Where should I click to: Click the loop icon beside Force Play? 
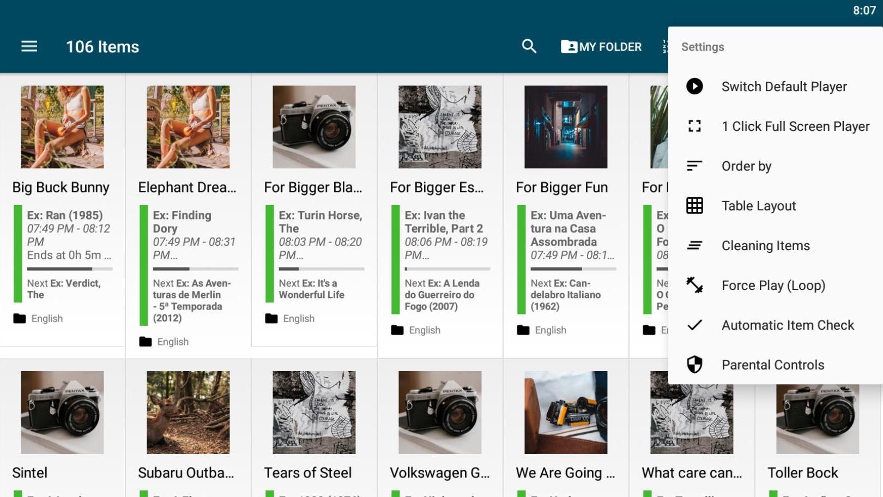[694, 285]
